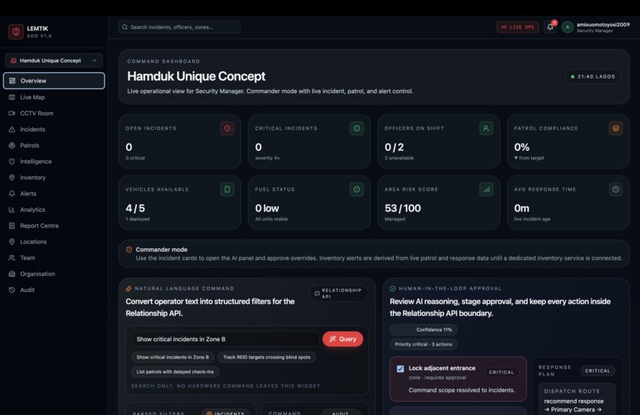
Task: Open the notifications bell icon
Action: 550,27
